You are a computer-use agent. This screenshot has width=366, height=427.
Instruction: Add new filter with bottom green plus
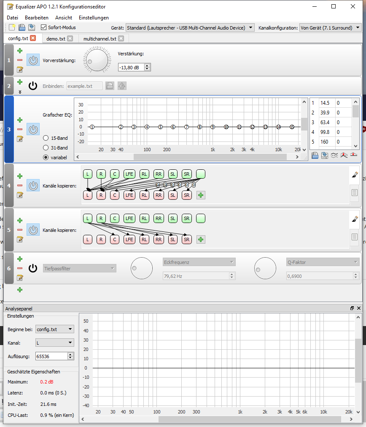point(20,290)
